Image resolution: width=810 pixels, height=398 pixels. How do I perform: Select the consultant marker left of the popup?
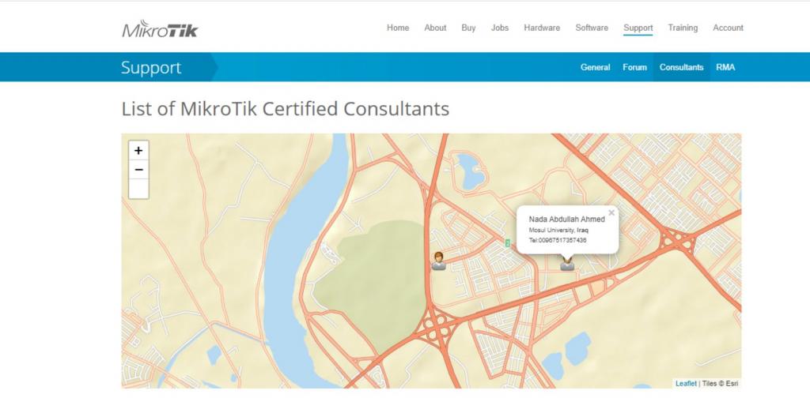click(438, 261)
